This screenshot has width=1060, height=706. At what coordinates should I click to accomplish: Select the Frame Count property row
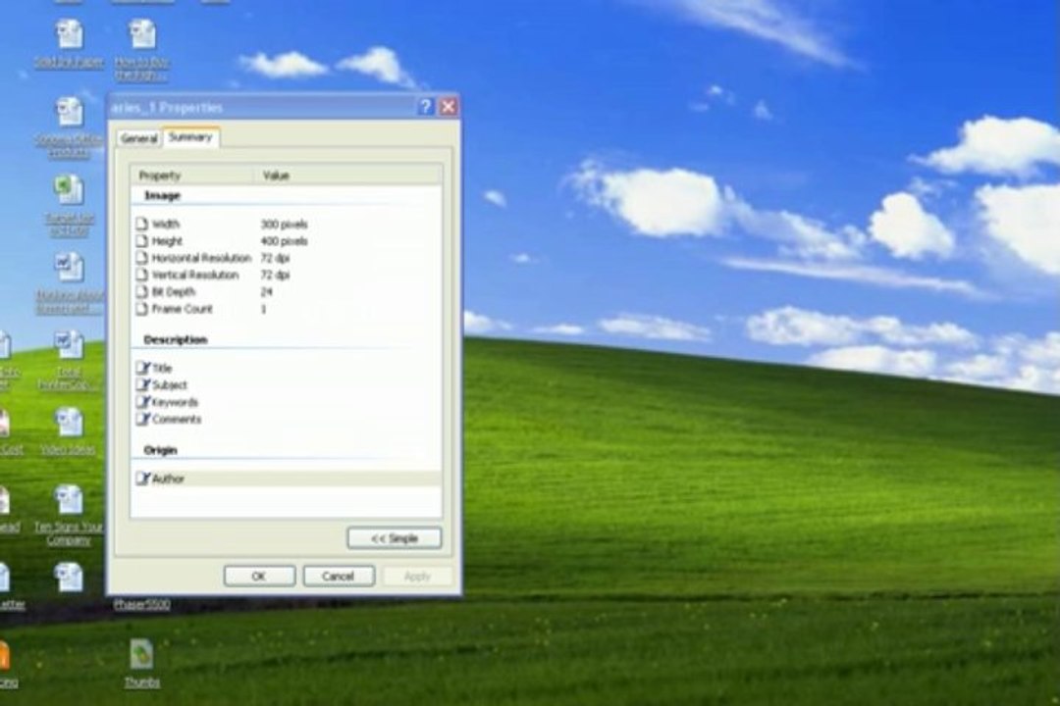pyautogui.click(x=286, y=309)
